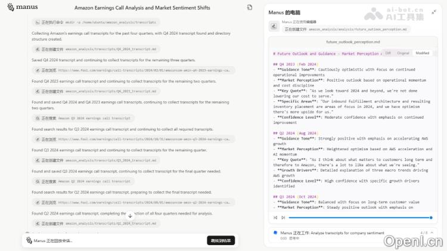
Task: Switch to the Diff view tab
Action: [x=388, y=53]
